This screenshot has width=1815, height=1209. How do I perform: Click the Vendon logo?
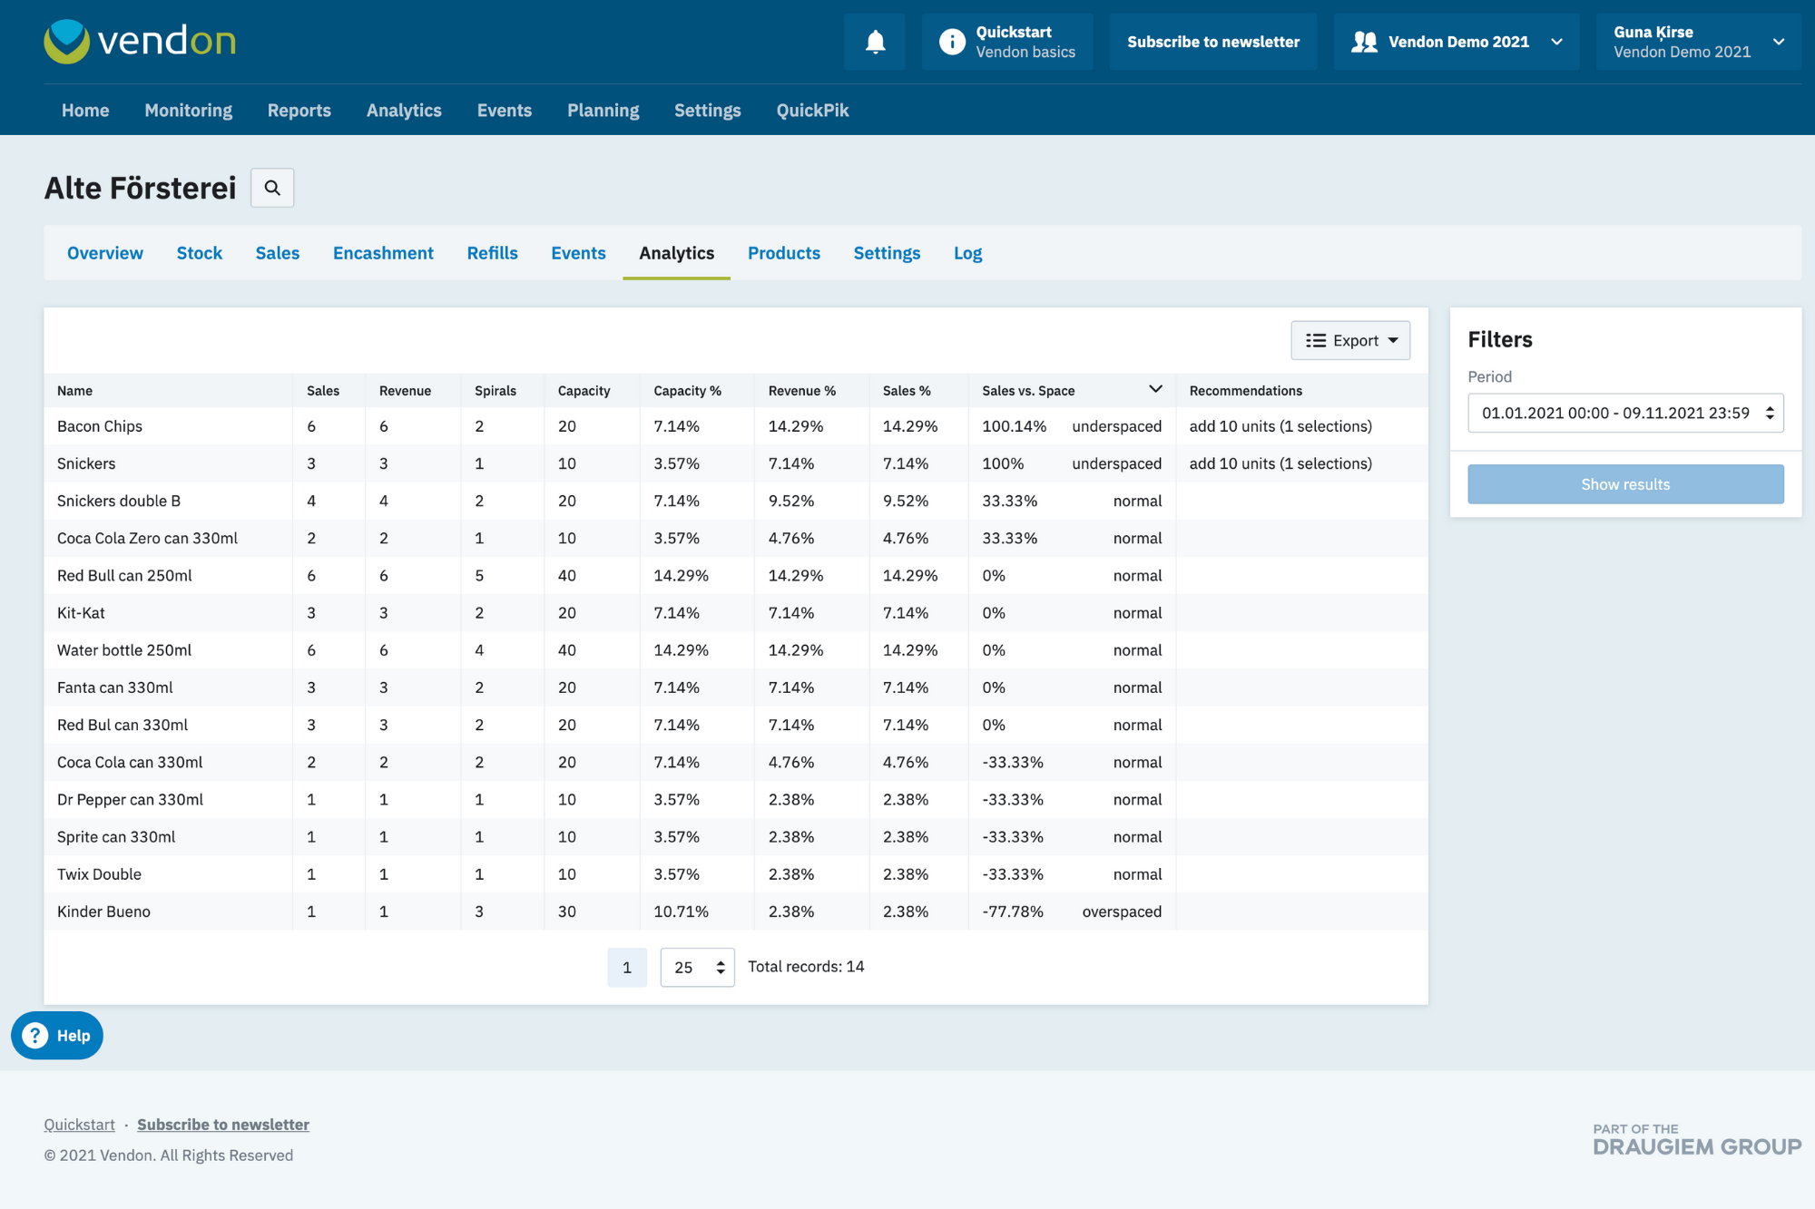pyautogui.click(x=140, y=42)
